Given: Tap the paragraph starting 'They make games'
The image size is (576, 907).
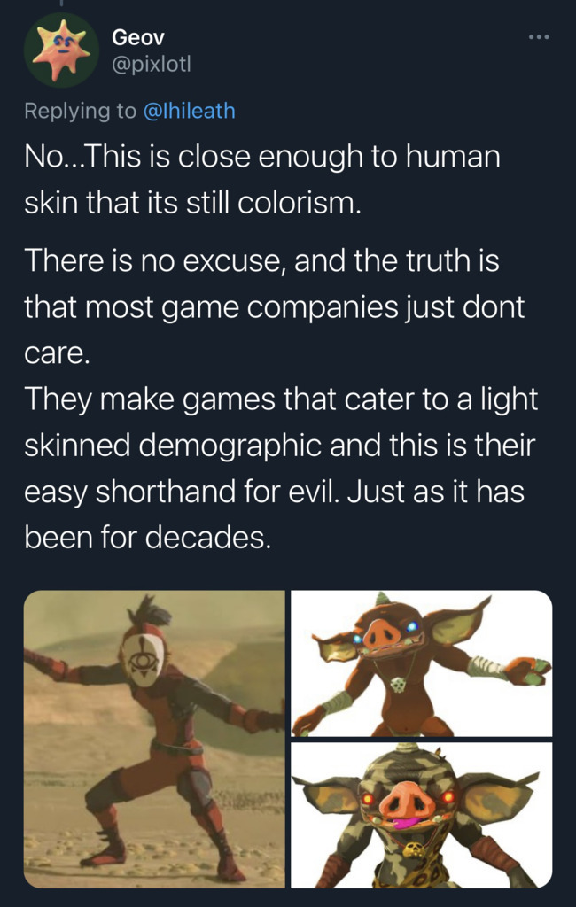Looking at the screenshot, I should [281, 469].
